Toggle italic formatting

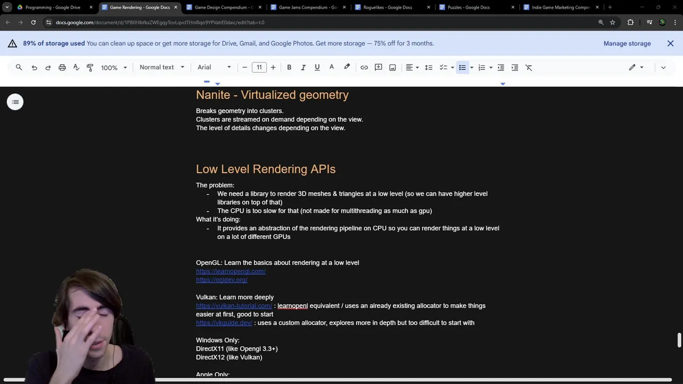coord(303,67)
